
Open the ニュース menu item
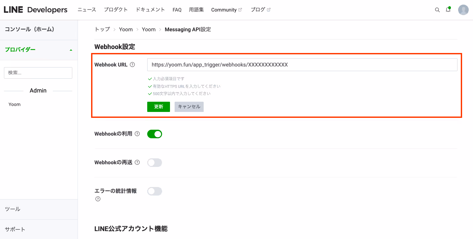pyautogui.click(x=87, y=10)
